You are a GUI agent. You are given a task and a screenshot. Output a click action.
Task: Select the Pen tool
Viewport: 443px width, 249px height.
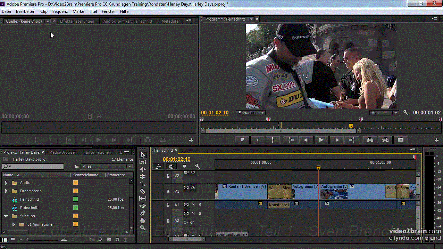(x=143, y=213)
